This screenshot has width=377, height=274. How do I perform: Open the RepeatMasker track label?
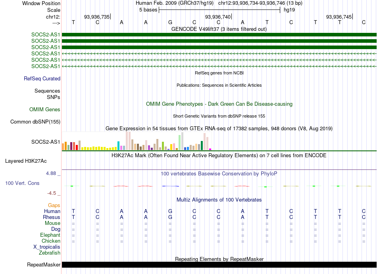coord(44,264)
